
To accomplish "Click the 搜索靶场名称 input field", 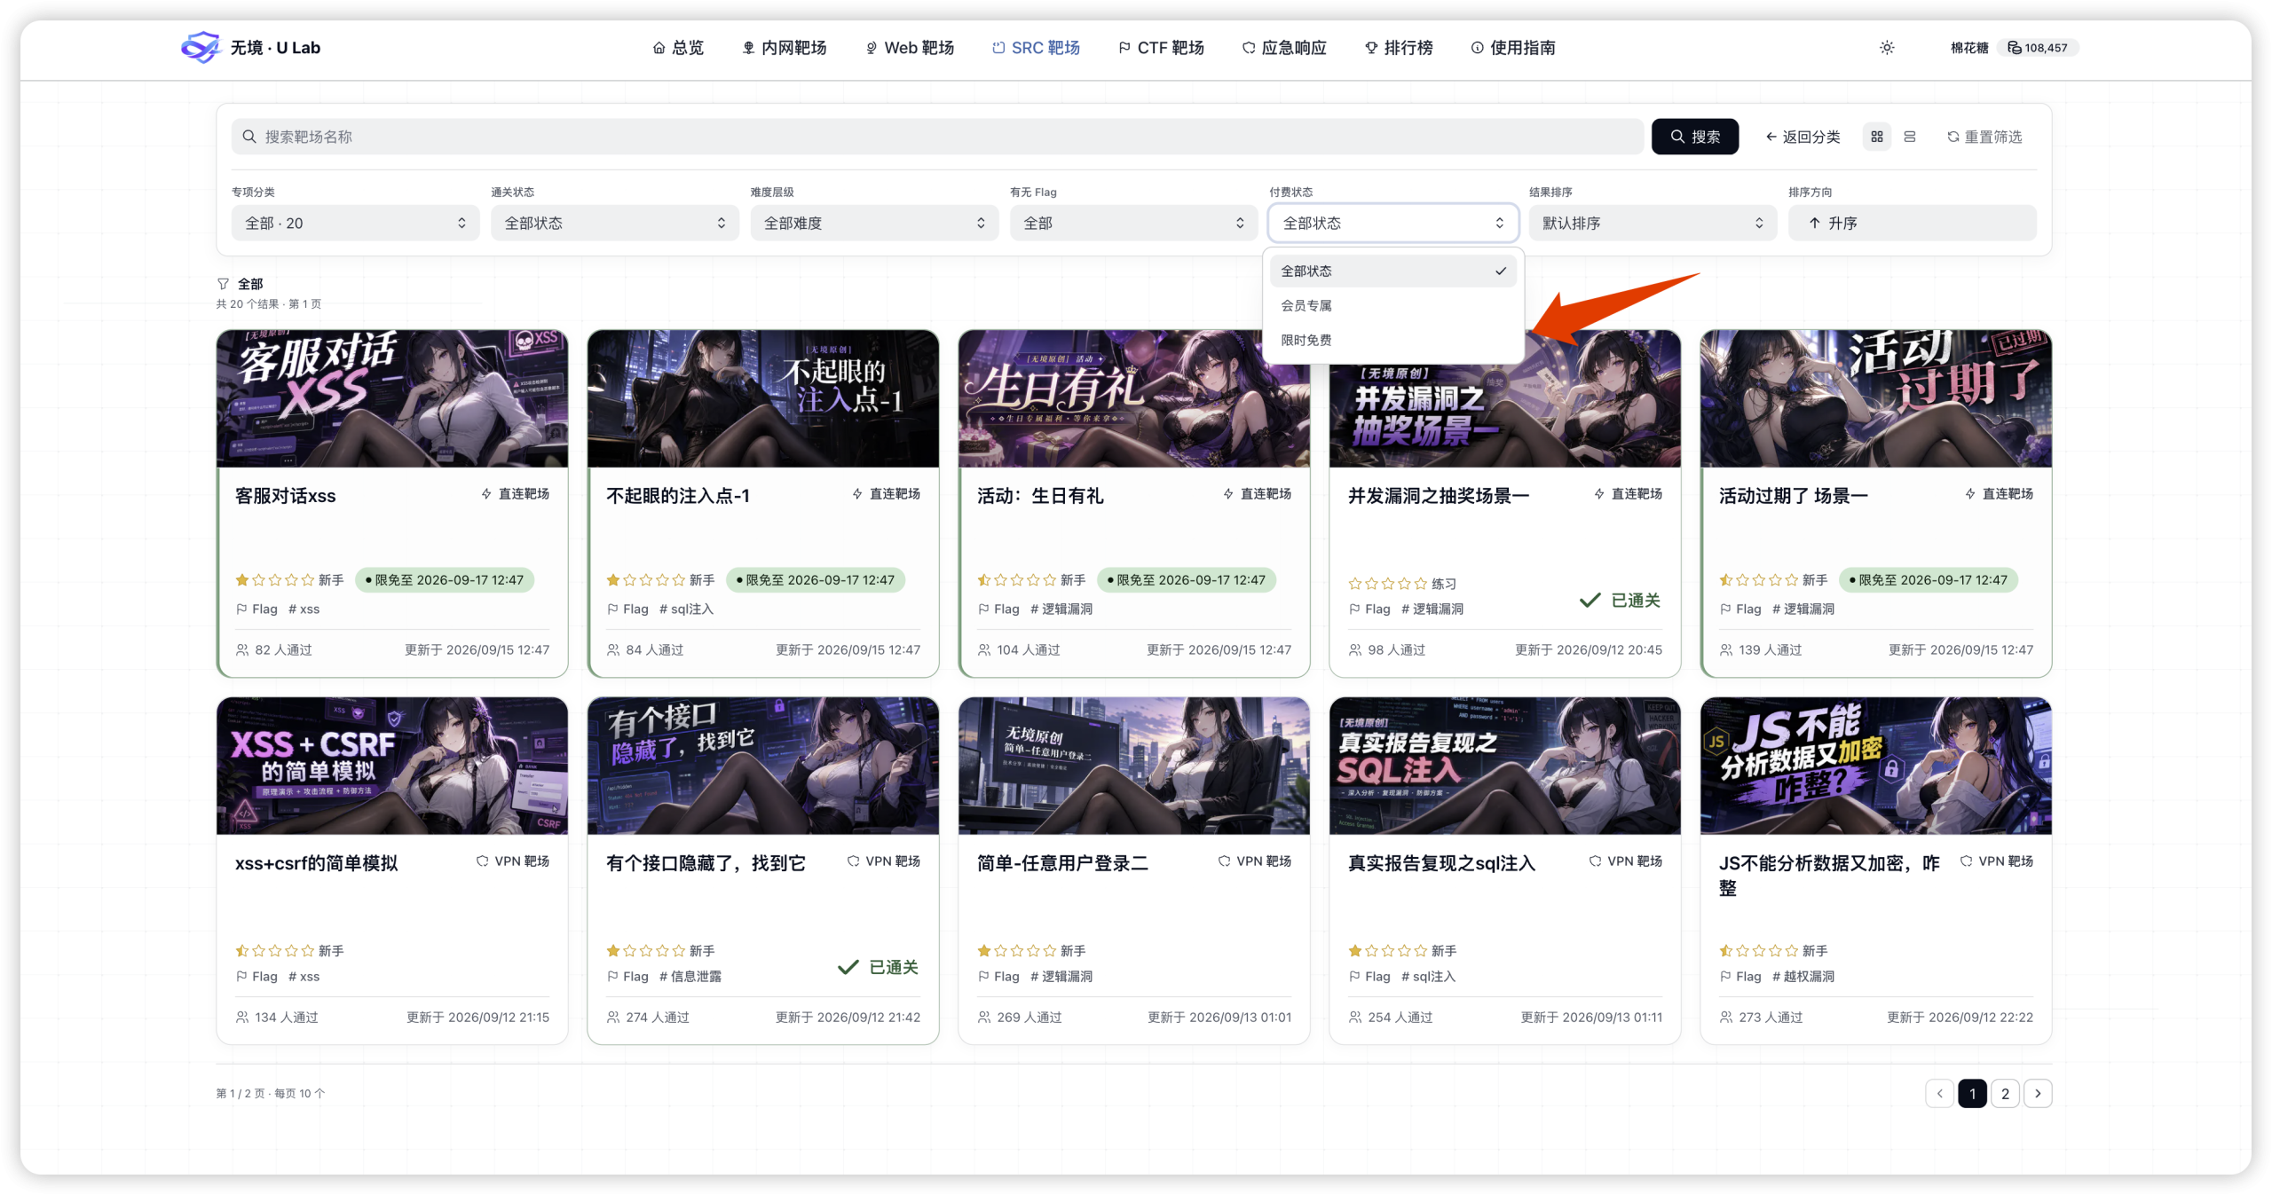I will tap(937, 137).
